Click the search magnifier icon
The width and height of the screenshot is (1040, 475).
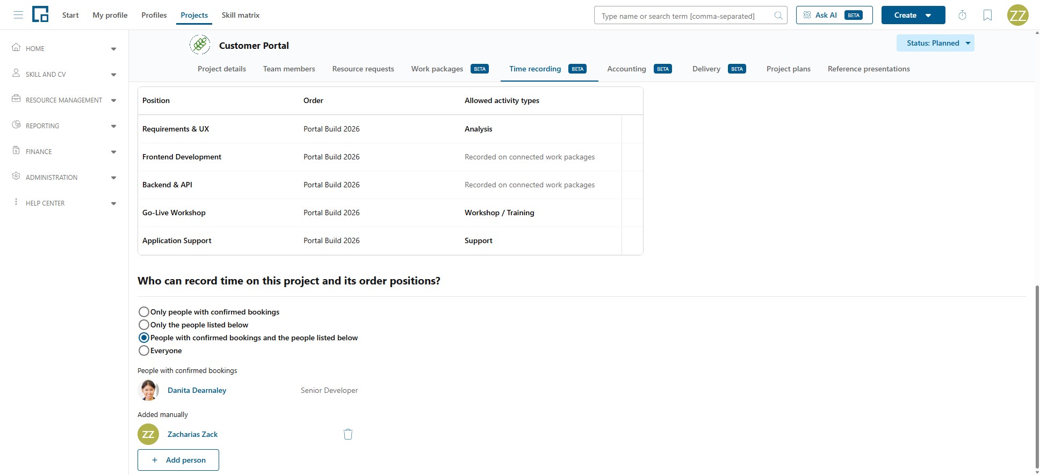coord(778,16)
